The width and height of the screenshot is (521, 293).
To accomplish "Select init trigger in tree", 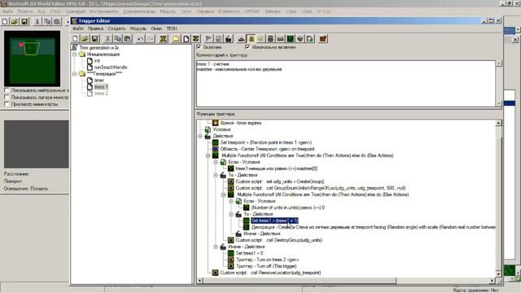I will (x=97, y=61).
